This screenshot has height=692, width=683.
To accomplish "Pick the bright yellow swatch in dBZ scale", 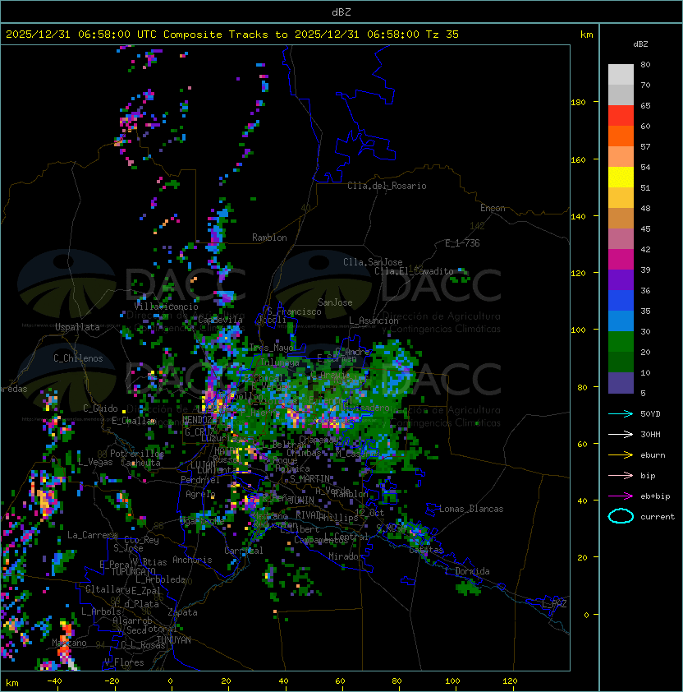I will 621,178.
